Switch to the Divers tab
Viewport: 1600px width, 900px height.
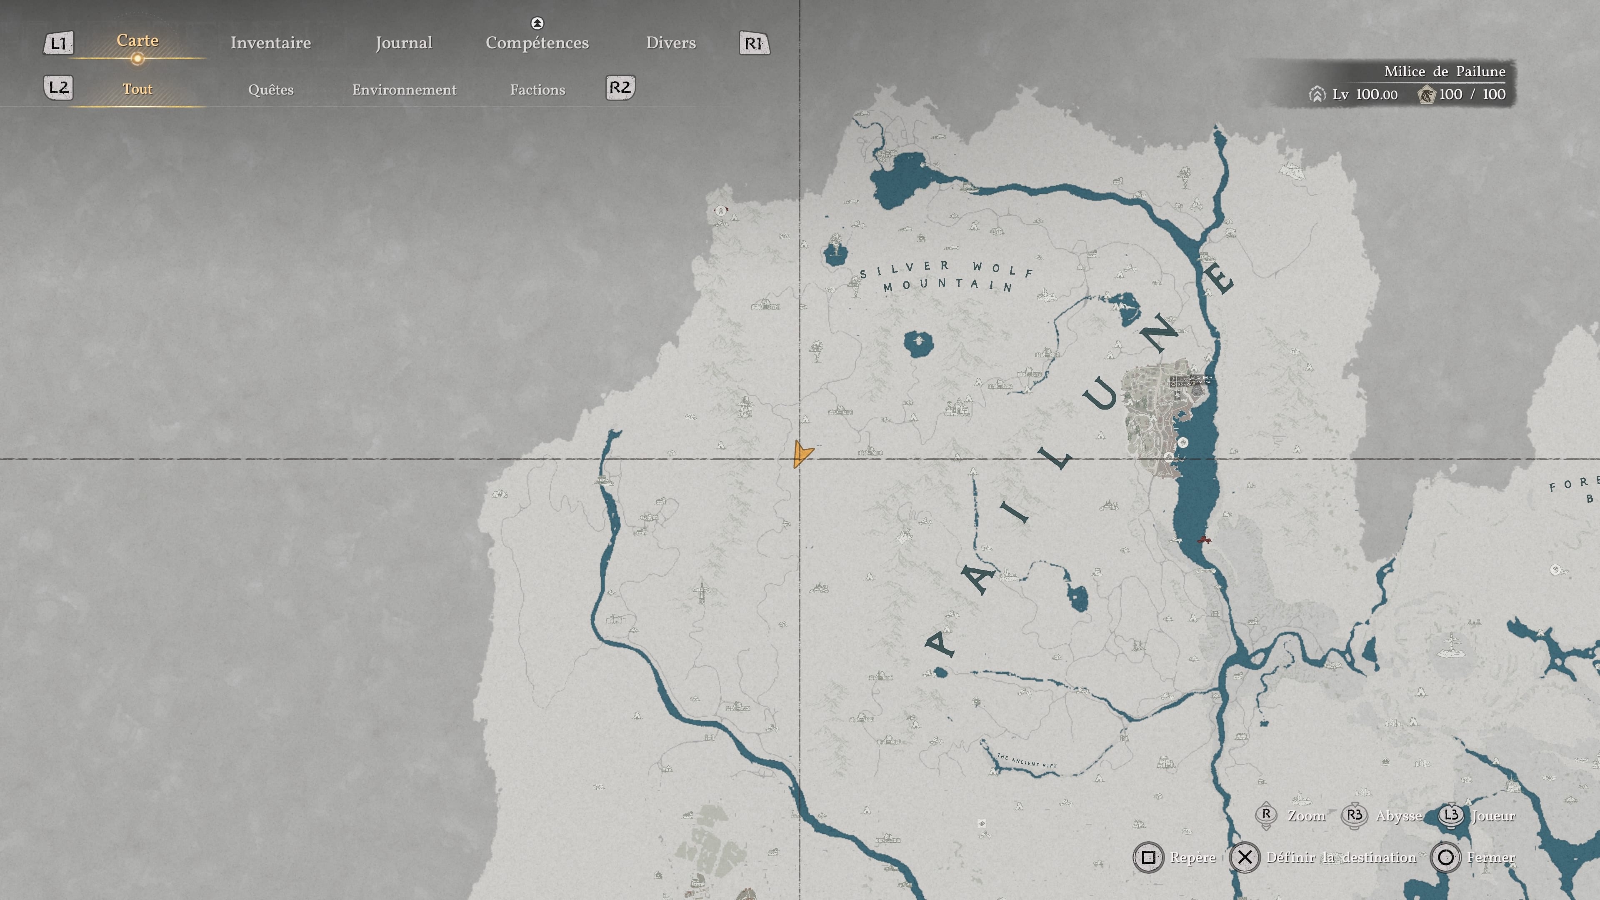671,43
